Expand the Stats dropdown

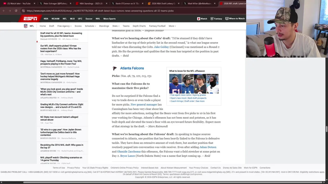click(116, 26)
